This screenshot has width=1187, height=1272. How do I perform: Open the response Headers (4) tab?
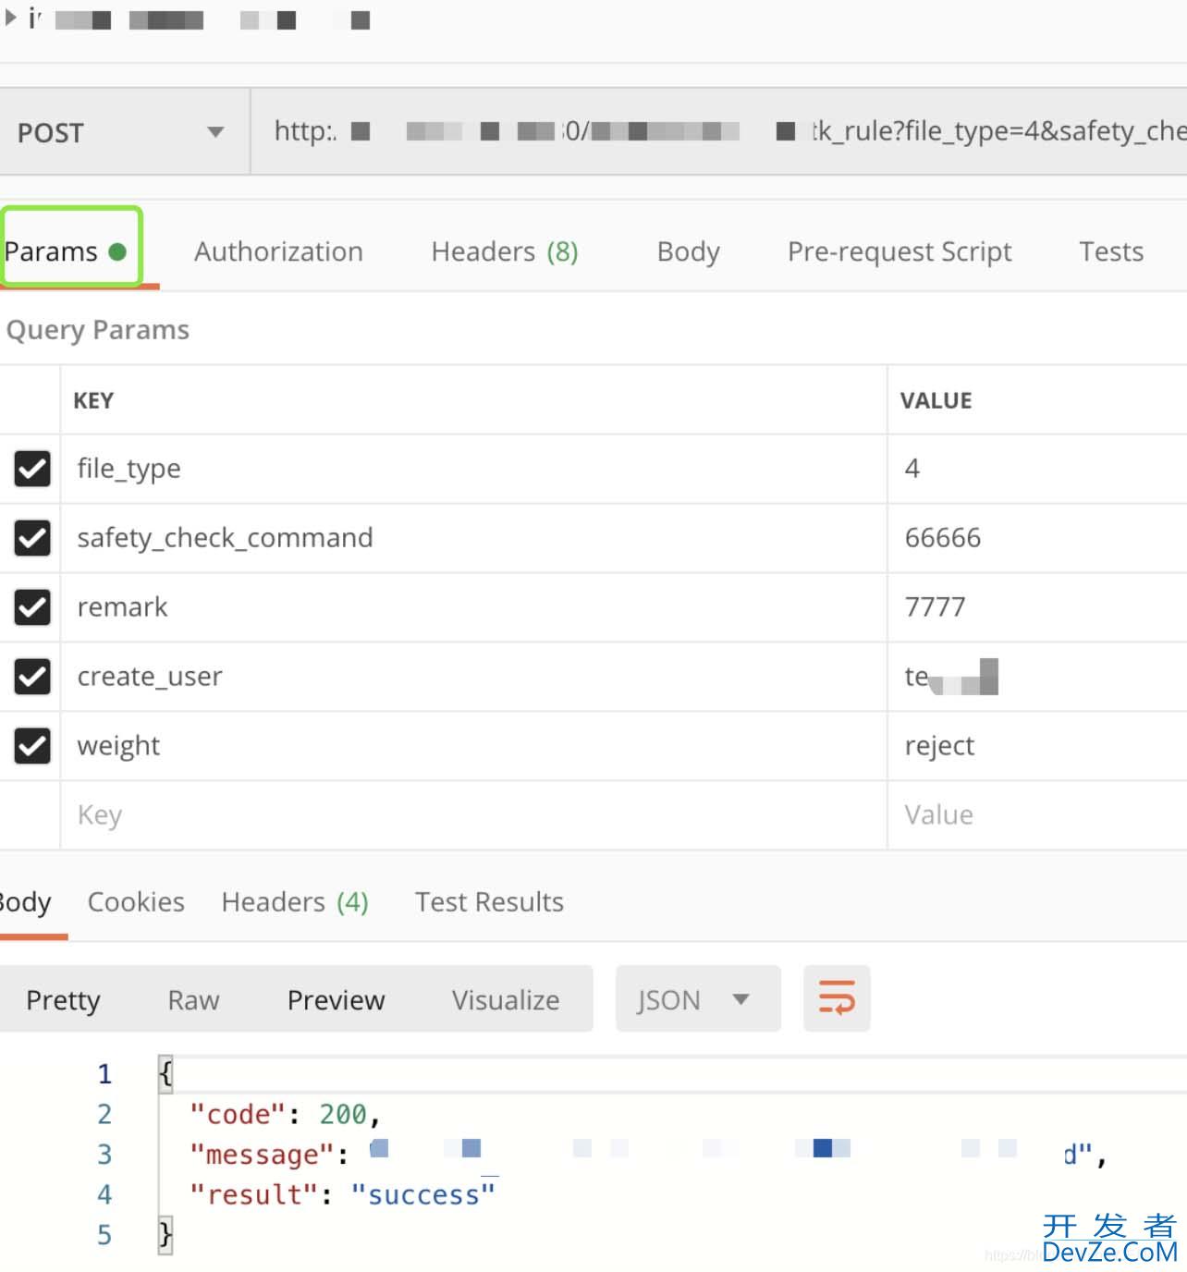pyautogui.click(x=295, y=902)
